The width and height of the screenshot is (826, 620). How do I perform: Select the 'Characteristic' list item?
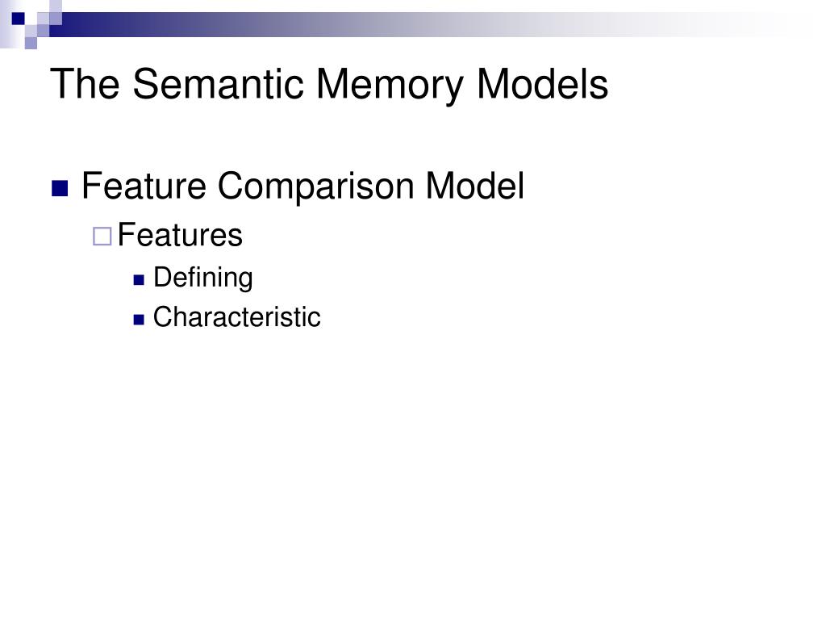(237, 316)
